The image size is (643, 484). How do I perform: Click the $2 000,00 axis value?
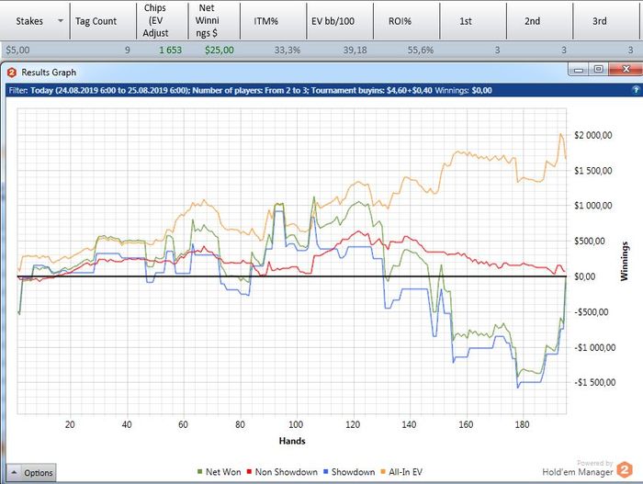click(593, 135)
